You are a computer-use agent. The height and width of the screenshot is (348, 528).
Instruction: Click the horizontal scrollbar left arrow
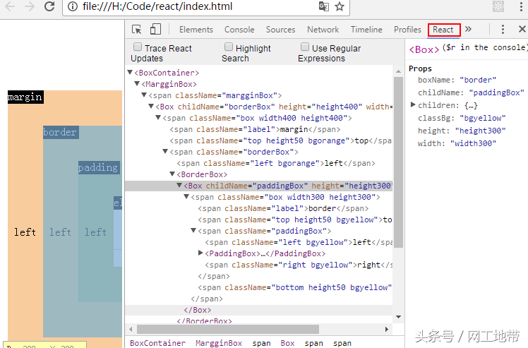pos(131,329)
